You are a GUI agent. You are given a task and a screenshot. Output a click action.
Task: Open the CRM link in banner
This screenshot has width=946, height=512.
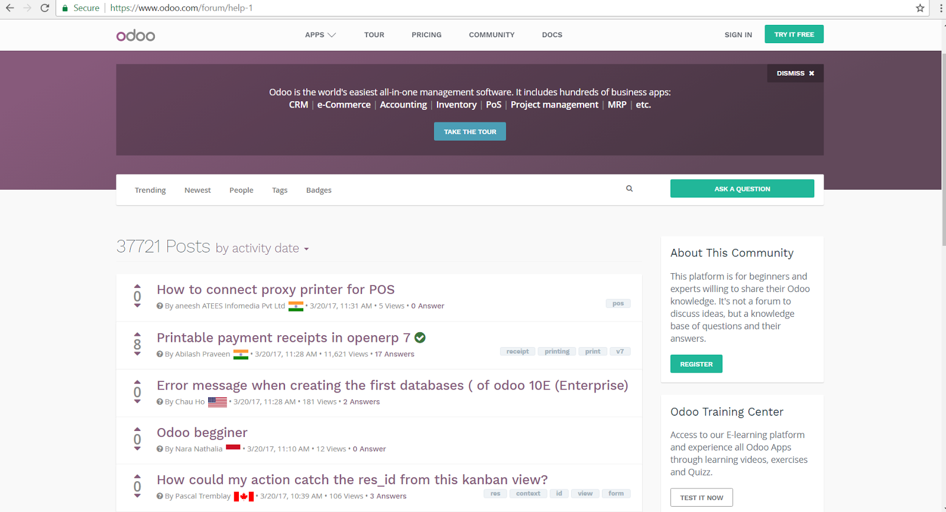[x=299, y=105]
